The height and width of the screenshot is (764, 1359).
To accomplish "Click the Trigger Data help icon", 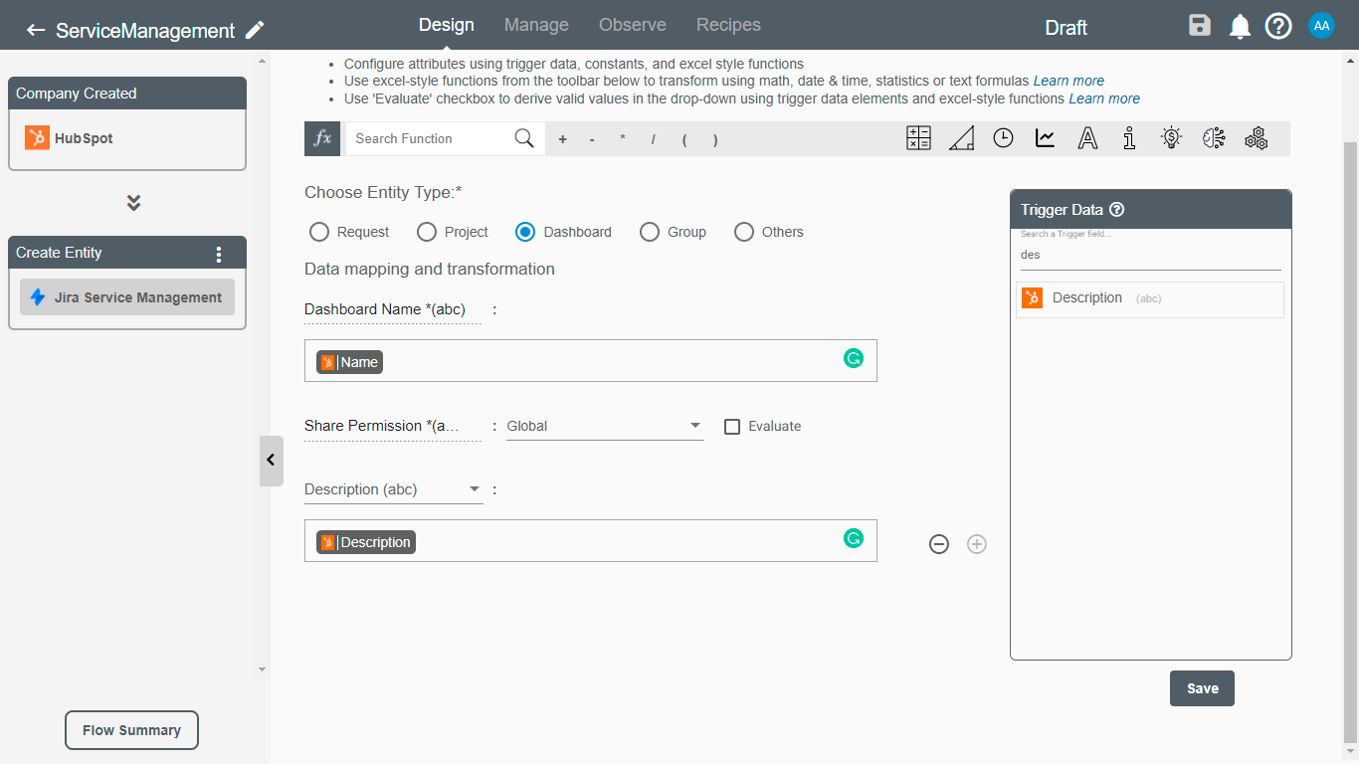I will click(x=1116, y=210).
